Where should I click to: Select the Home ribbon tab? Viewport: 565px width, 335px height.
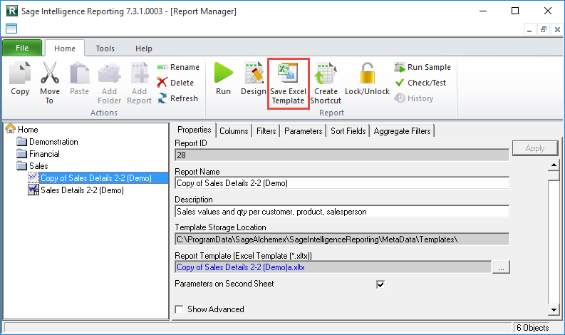pyautogui.click(x=65, y=48)
